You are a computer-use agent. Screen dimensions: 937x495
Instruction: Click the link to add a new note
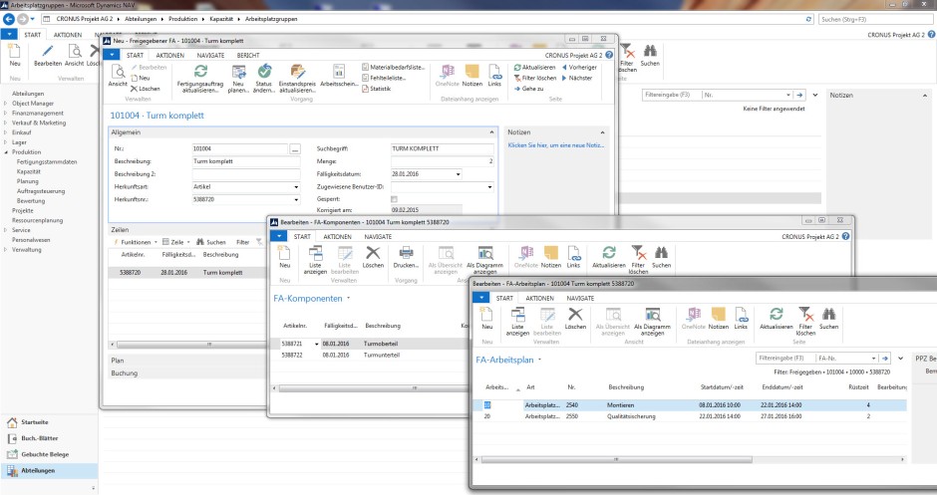pos(557,145)
